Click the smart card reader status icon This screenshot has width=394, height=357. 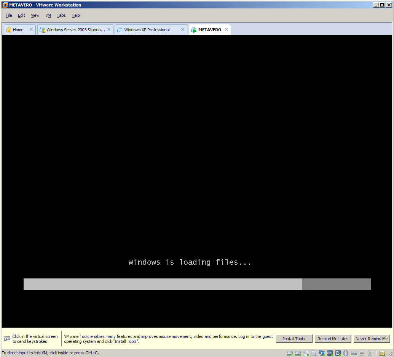click(x=354, y=353)
